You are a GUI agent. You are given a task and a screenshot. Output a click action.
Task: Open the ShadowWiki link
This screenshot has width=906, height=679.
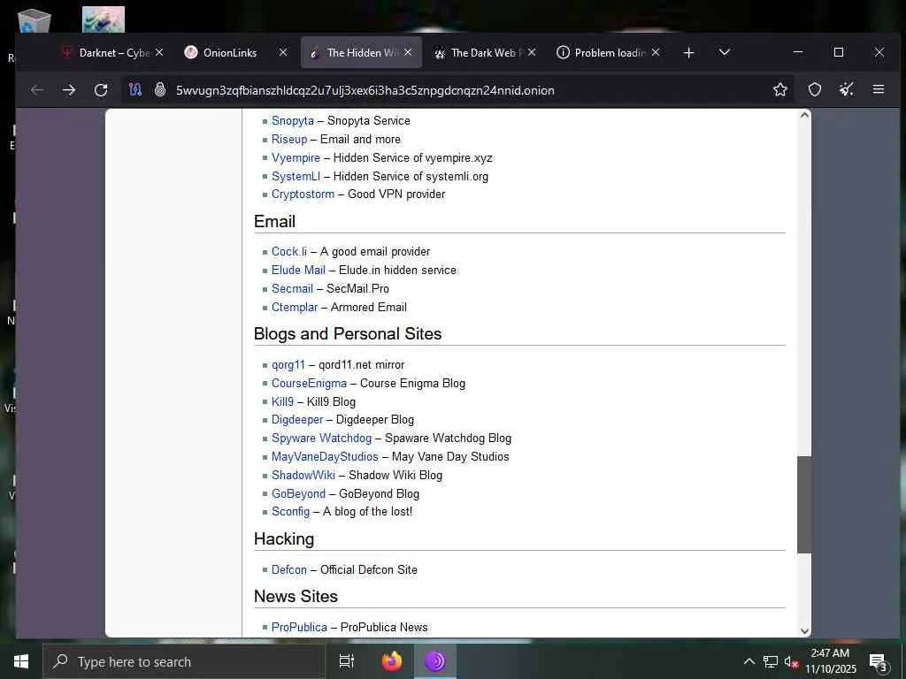303,475
